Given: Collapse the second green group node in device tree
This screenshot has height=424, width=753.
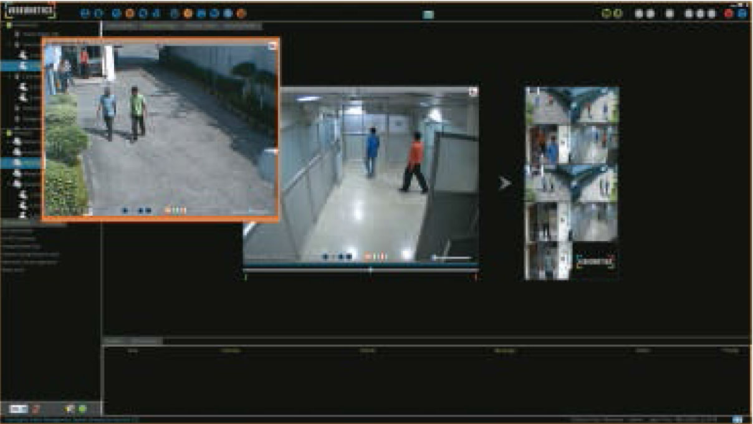Looking at the screenshot, I should click(x=9, y=132).
